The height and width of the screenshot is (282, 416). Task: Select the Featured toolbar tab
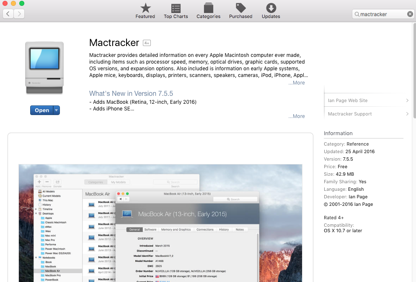click(x=145, y=10)
